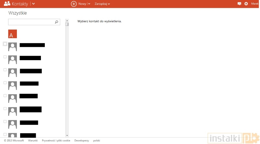This screenshot has width=260, height=144.
Task: Select the orange letter A tile
Action: 12,34
